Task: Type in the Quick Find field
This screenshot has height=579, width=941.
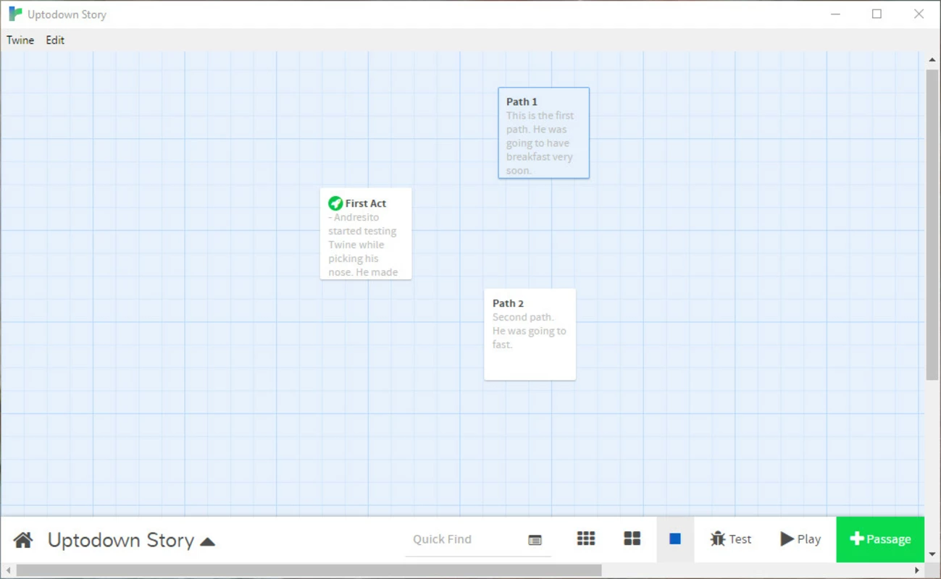Action: [464, 539]
